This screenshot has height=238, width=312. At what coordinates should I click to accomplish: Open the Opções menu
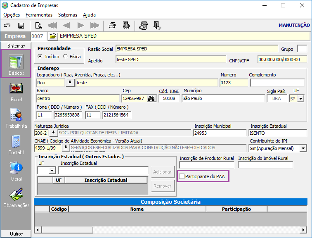click(12, 15)
